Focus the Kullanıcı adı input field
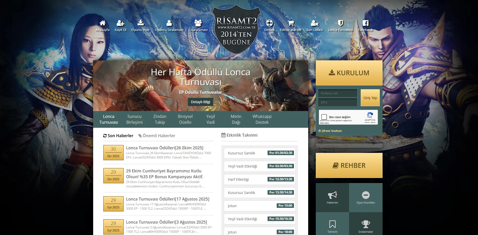Viewport: 478px width, 235px height. coord(337,93)
